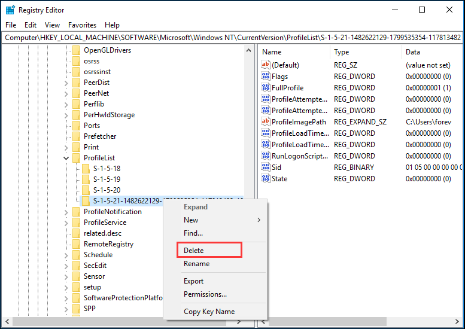Open the New submenu arrow
The height and width of the screenshot is (329, 465).
[x=259, y=220]
